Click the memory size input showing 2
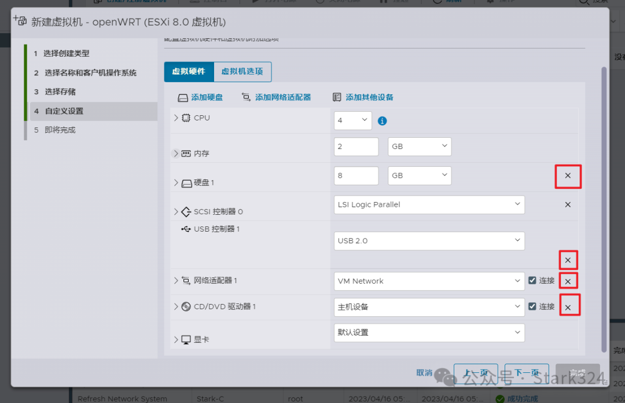This screenshot has height=403, width=625. [x=355, y=146]
